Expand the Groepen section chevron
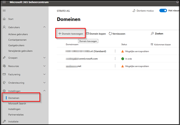This screenshot has height=125, width=180. pyautogui.click(x=44, y=58)
